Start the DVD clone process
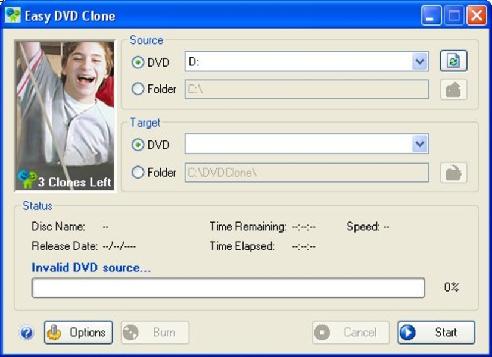This screenshot has height=357, width=492. pos(437,333)
